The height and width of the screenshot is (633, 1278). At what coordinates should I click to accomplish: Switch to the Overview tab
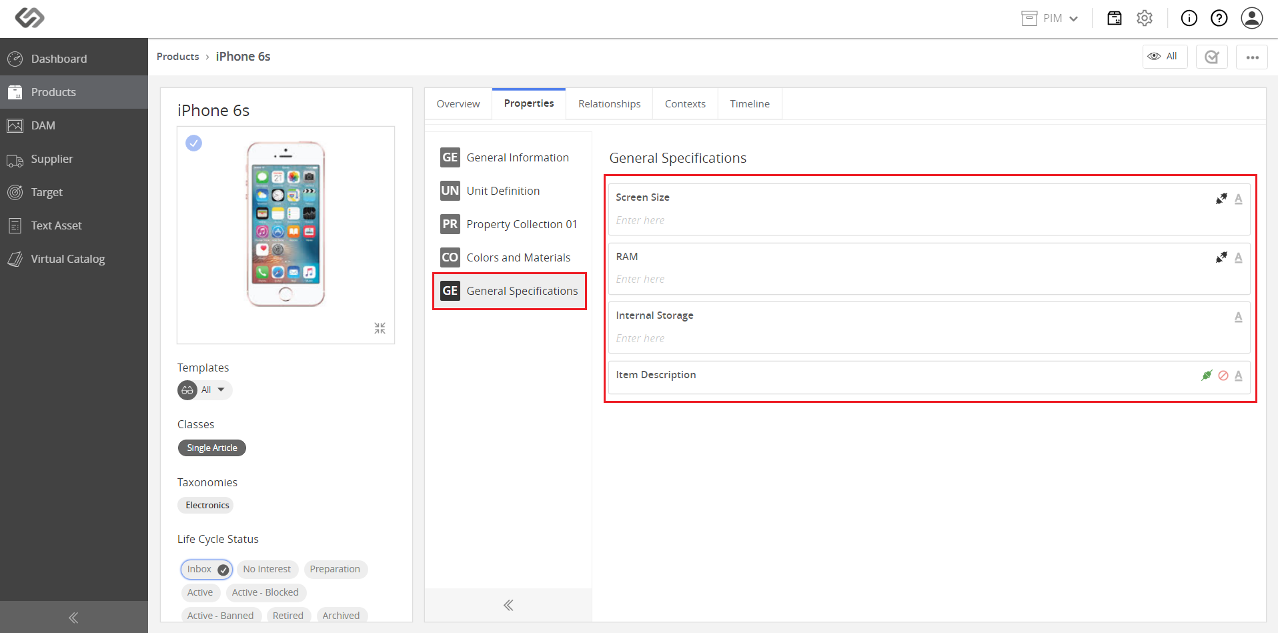click(458, 104)
